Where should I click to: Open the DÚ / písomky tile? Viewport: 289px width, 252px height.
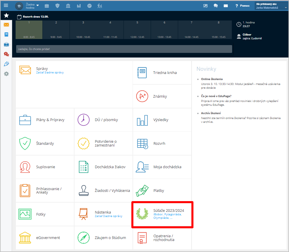(103, 120)
